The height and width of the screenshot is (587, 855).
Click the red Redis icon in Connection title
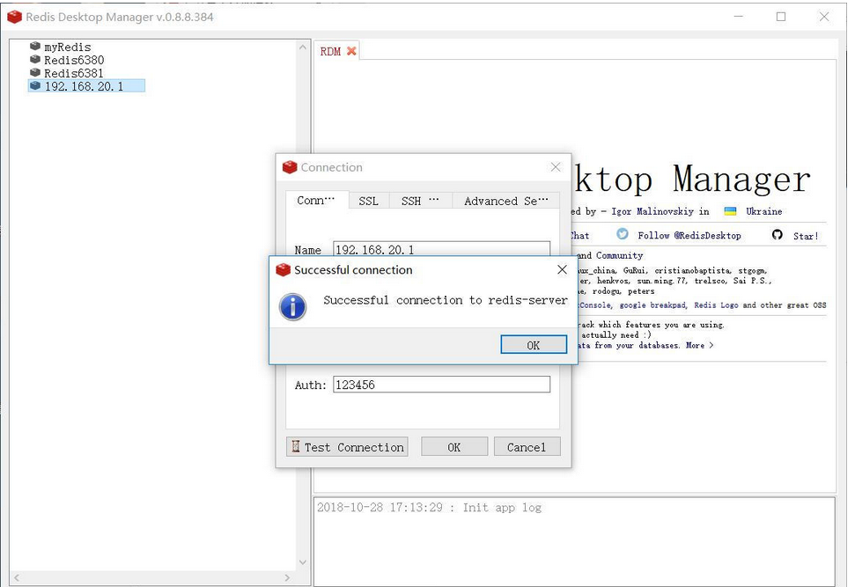pyautogui.click(x=290, y=167)
